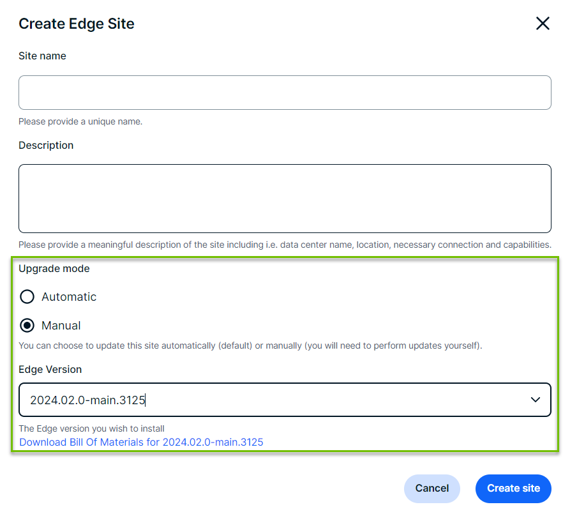Click the Edge Version dropdown chevron arrow
Image resolution: width=570 pixels, height=507 pixels.
pos(535,400)
